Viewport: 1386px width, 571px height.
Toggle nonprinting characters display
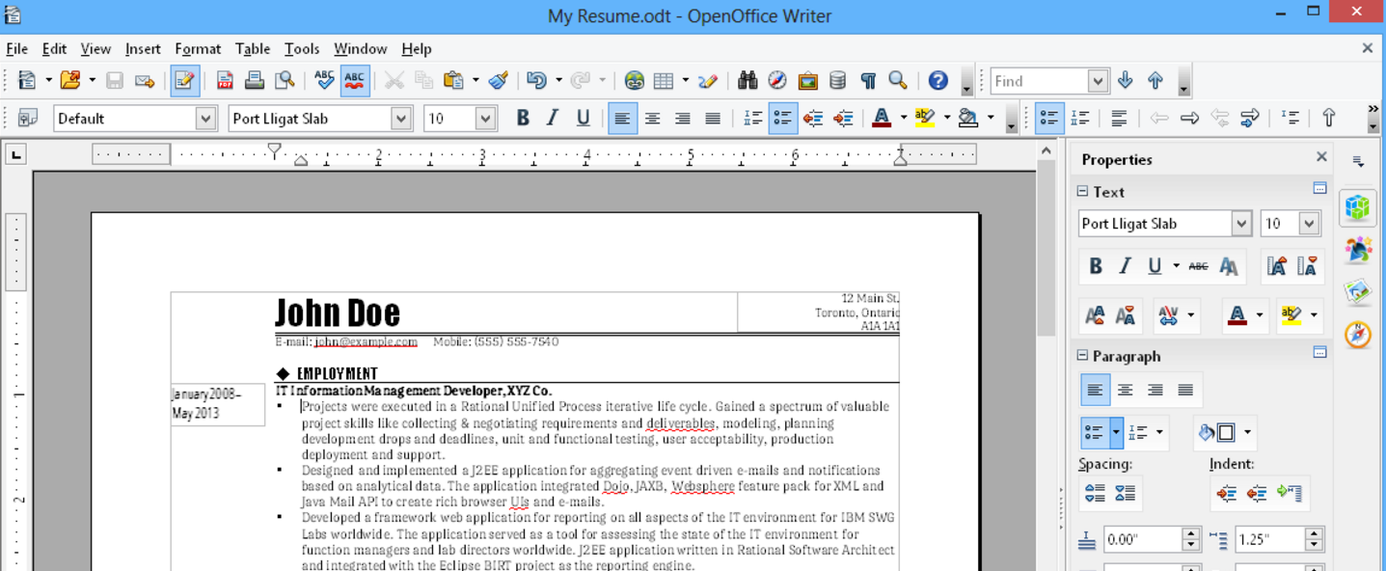[868, 81]
